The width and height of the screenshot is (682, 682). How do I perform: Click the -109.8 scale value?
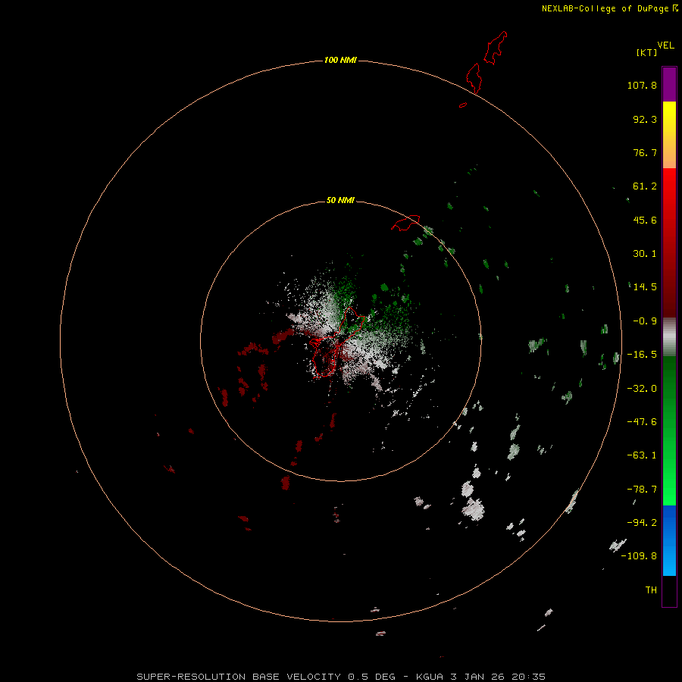point(640,556)
